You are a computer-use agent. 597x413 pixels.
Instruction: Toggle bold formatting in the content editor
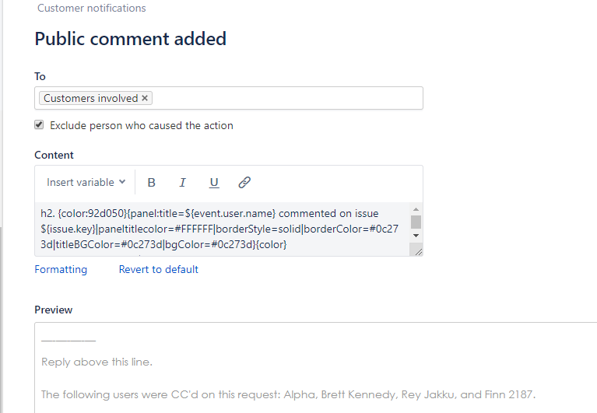pos(152,183)
